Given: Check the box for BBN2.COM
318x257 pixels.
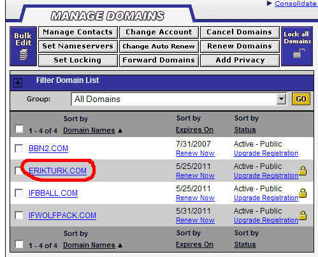Looking at the screenshot, I should [19, 149].
